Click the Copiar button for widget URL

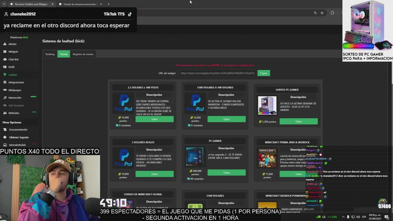[264, 73]
